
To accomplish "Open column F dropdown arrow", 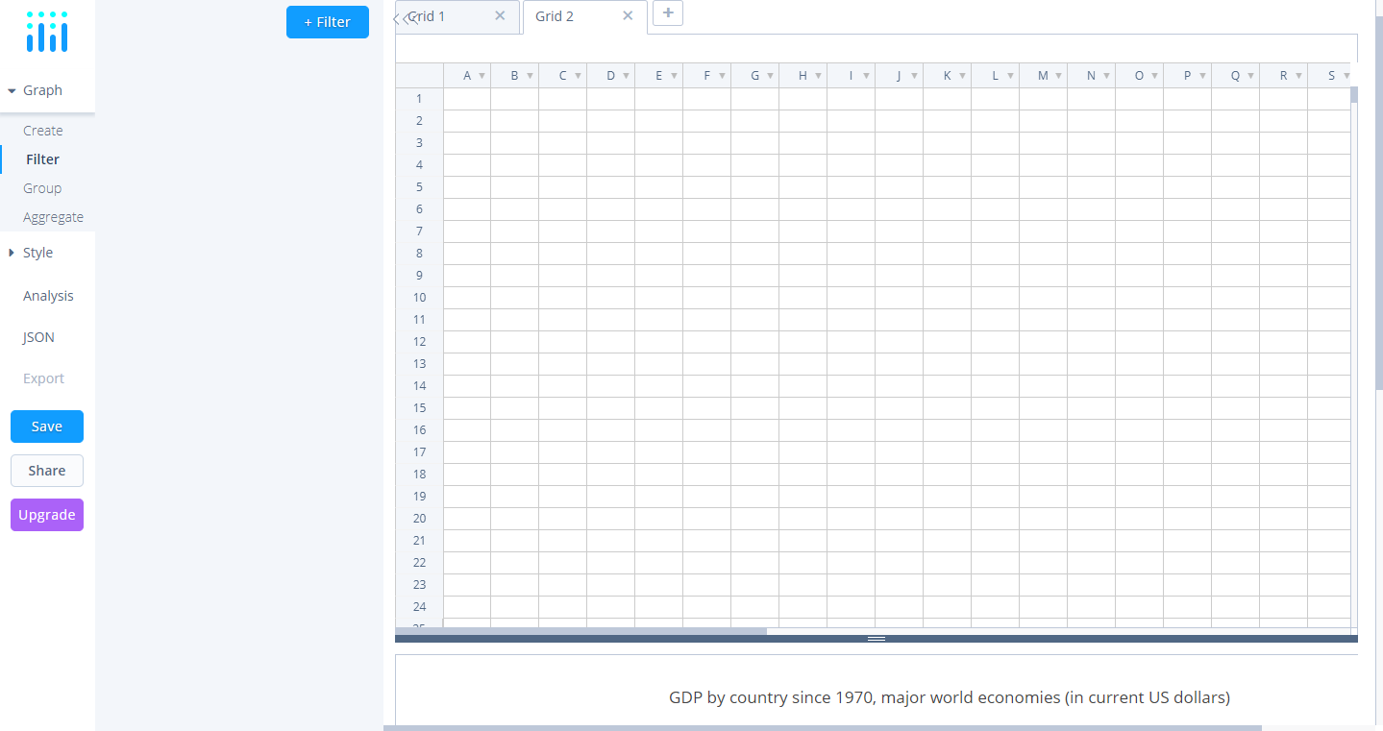I will tap(722, 76).
